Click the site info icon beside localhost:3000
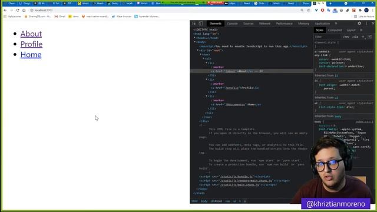This screenshot has height=212, width=377. pyautogui.click(x=32, y=11)
